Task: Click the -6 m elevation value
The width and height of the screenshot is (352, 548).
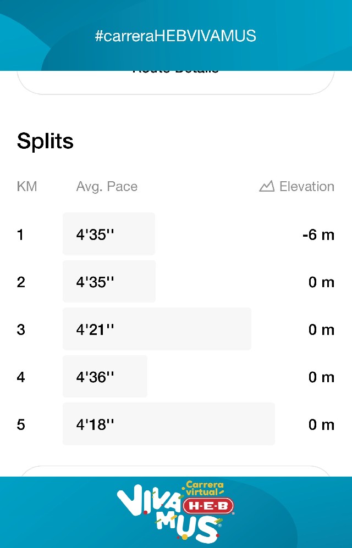Action: tap(318, 235)
